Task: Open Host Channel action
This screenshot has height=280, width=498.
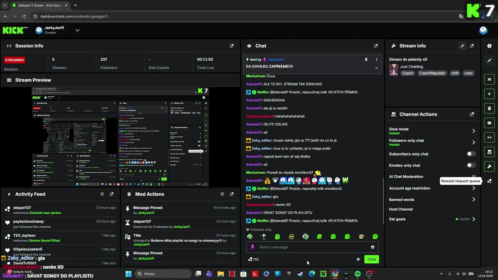Action: pyautogui.click(x=401, y=209)
